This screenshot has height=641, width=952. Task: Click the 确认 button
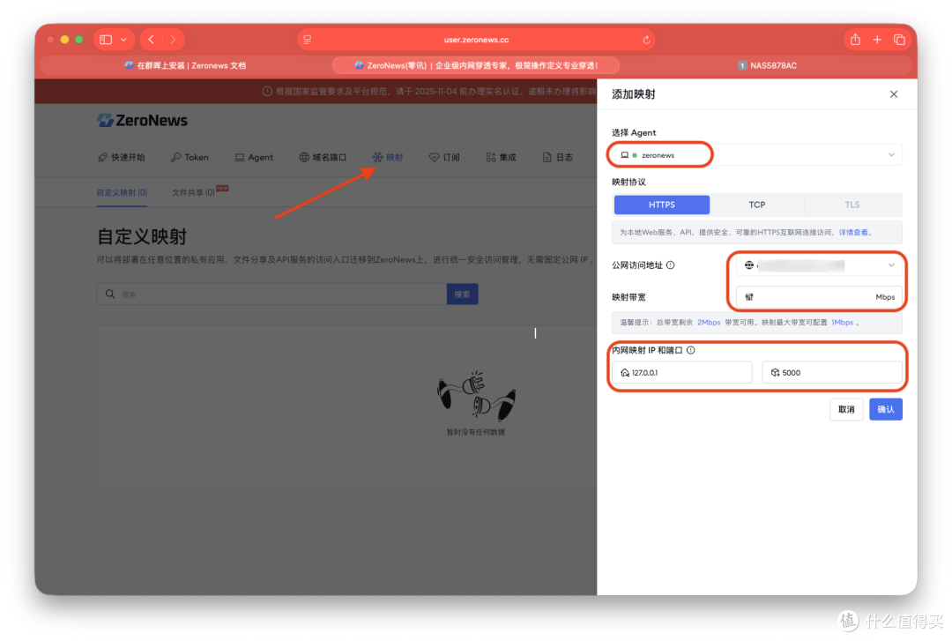point(886,409)
